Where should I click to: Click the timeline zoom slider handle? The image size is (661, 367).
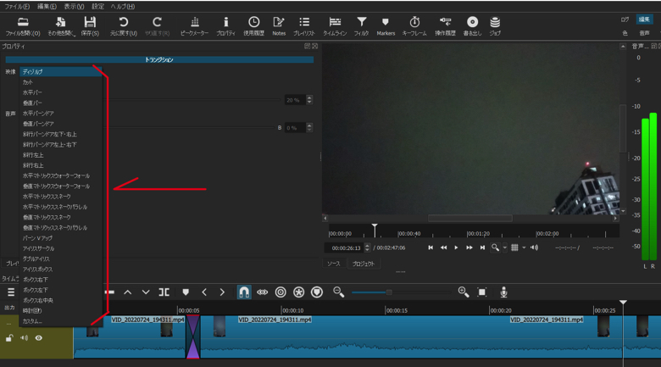[x=389, y=292]
